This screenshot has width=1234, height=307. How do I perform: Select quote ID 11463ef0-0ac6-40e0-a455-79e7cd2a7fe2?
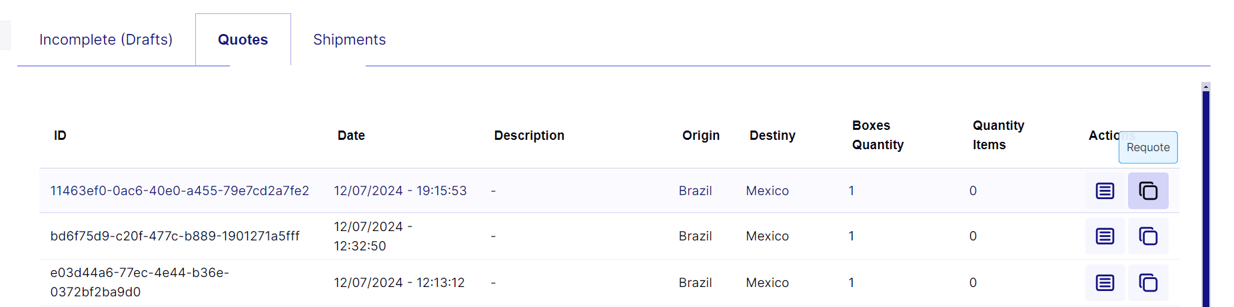pos(180,191)
